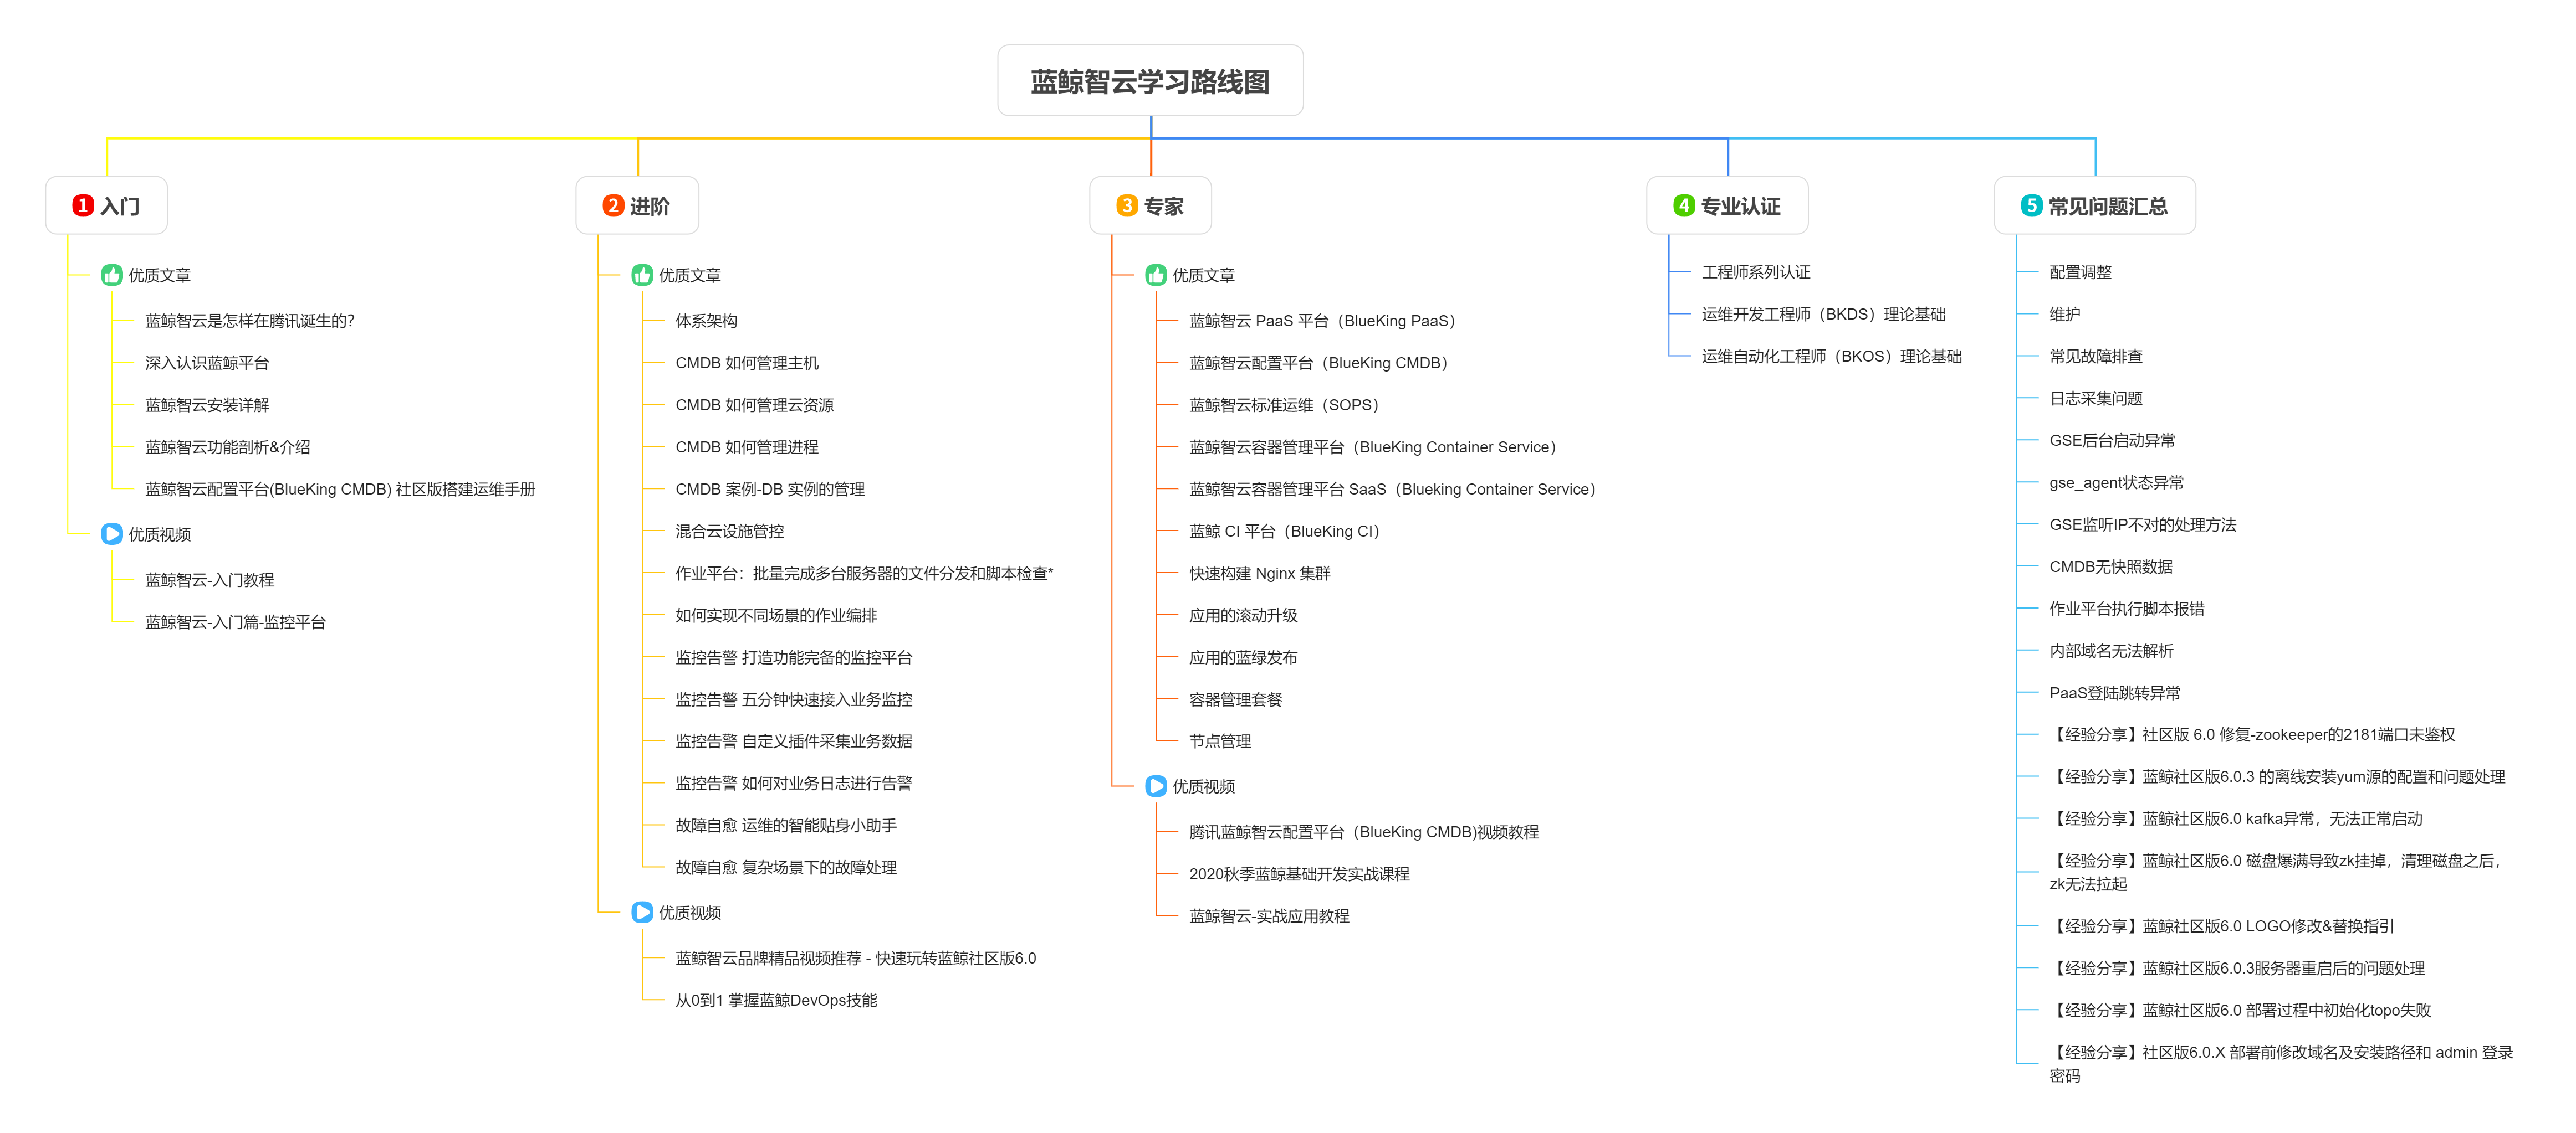Screen dimensions: 2576x1133
Task: Open 蓝鲸智云是怎样在腾讯诞生的? article
Action: [250, 321]
